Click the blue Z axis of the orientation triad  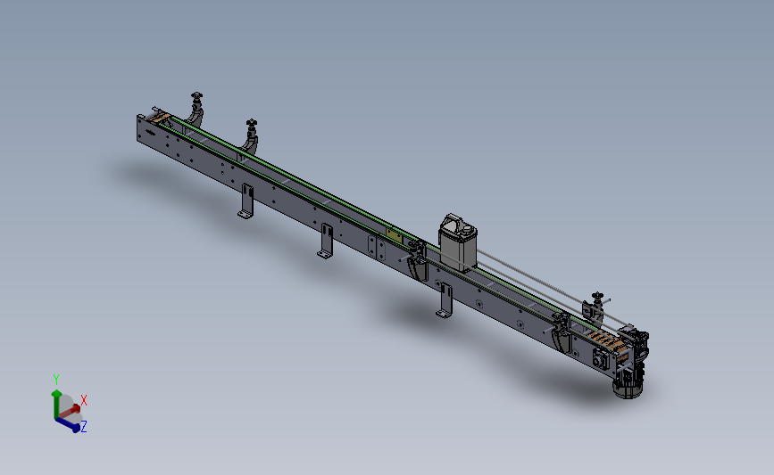tap(68, 424)
